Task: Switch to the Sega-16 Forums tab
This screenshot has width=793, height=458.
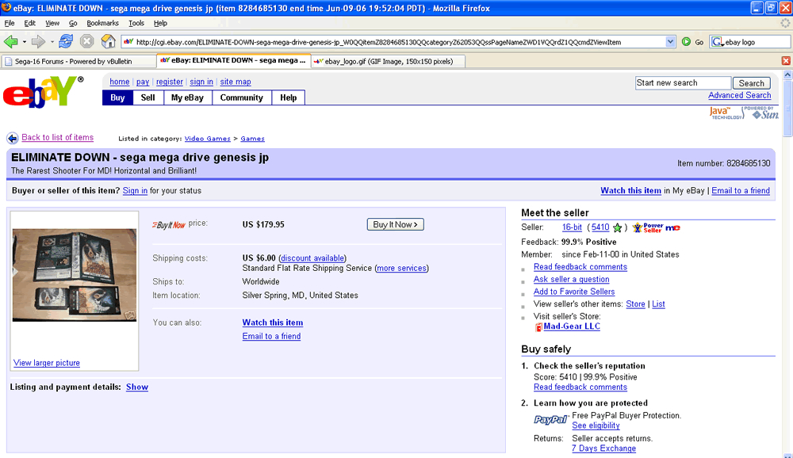Action: (x=79, y=61)
